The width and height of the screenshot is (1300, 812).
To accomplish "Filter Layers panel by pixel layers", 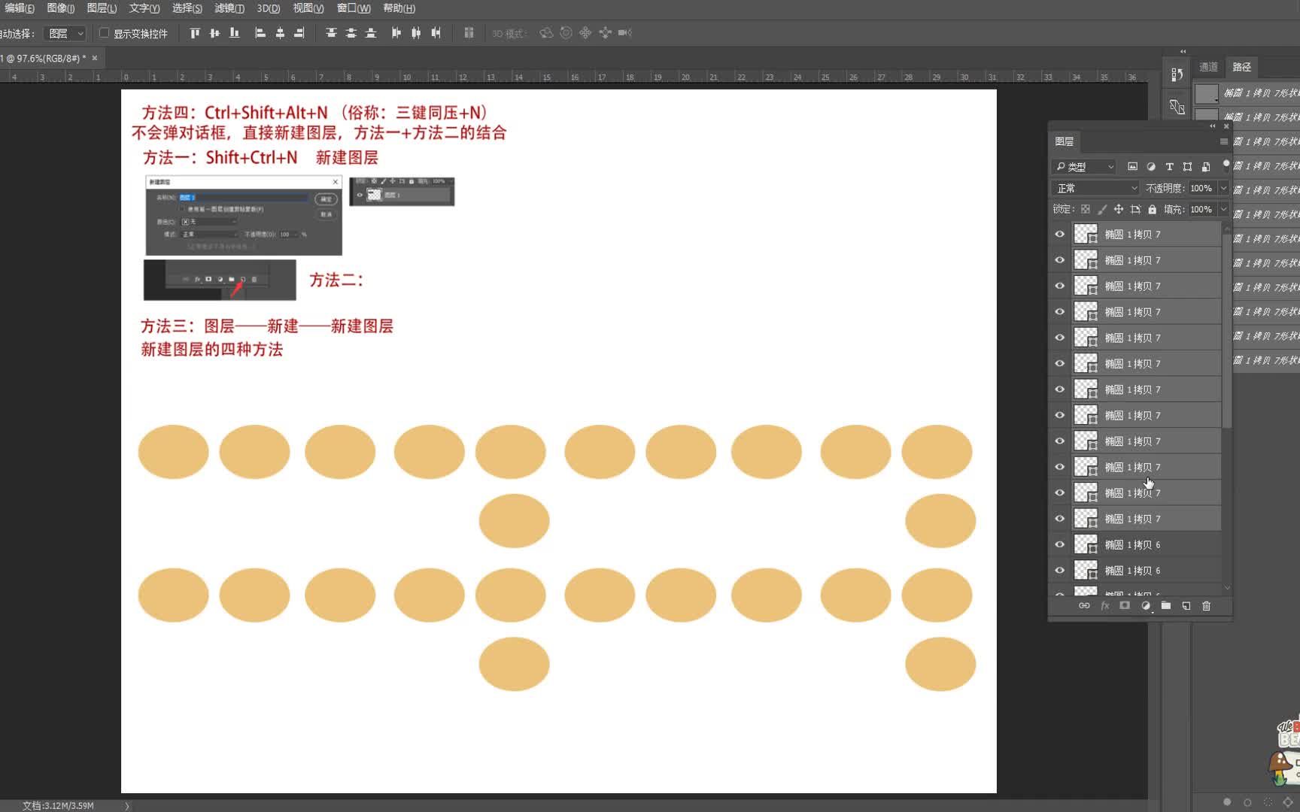I will pos(1132,167).
